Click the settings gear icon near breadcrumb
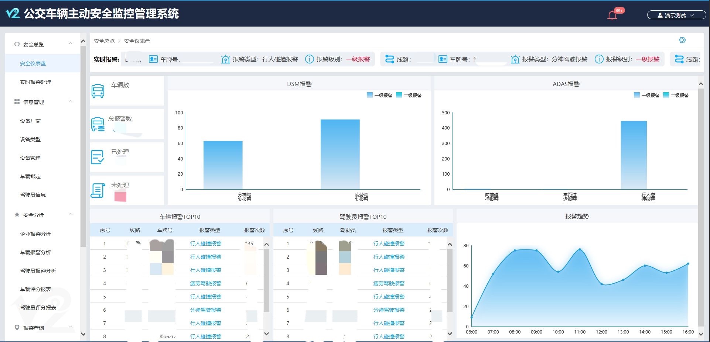 682,40
